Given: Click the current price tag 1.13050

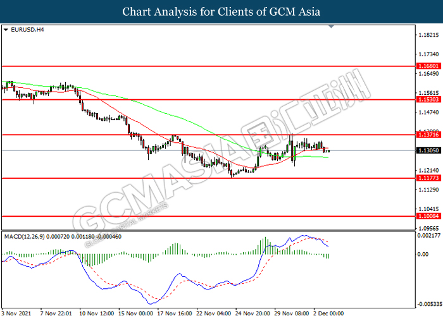Looking at the screenshot, I should pos(429,150).
